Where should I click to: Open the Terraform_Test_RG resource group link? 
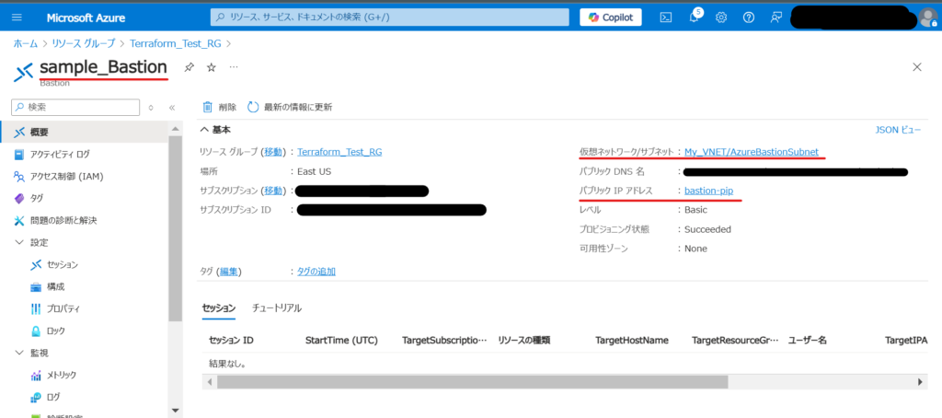point(339,152)
